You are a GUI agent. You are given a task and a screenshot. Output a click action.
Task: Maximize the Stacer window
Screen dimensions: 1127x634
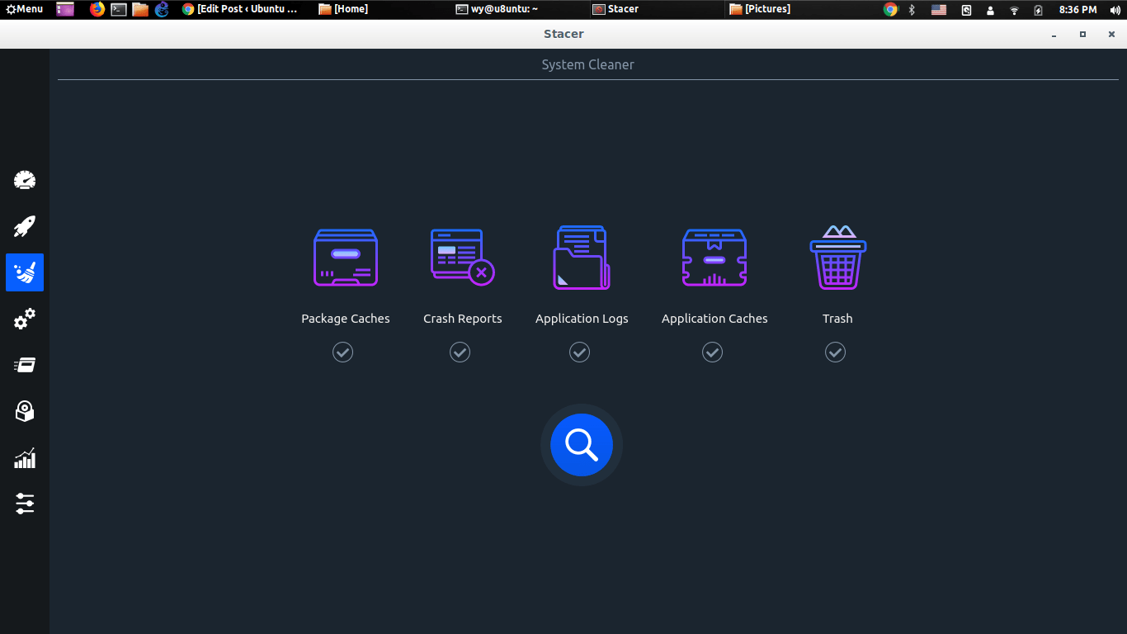point(1083,35)
